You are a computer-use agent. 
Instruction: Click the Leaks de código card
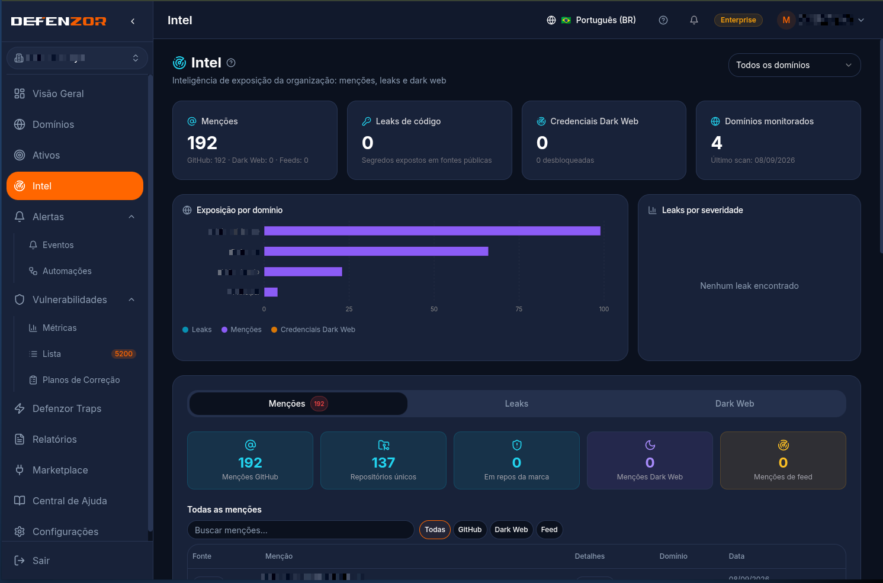pyautogui.click(x=429, y=140)
